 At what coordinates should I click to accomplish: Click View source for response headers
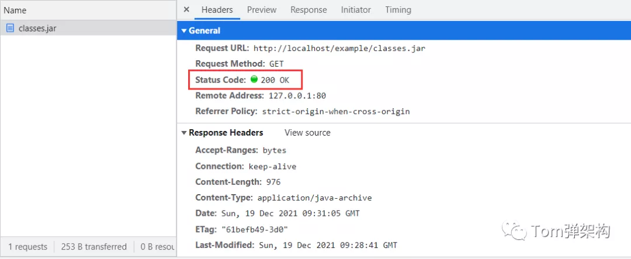307,133
